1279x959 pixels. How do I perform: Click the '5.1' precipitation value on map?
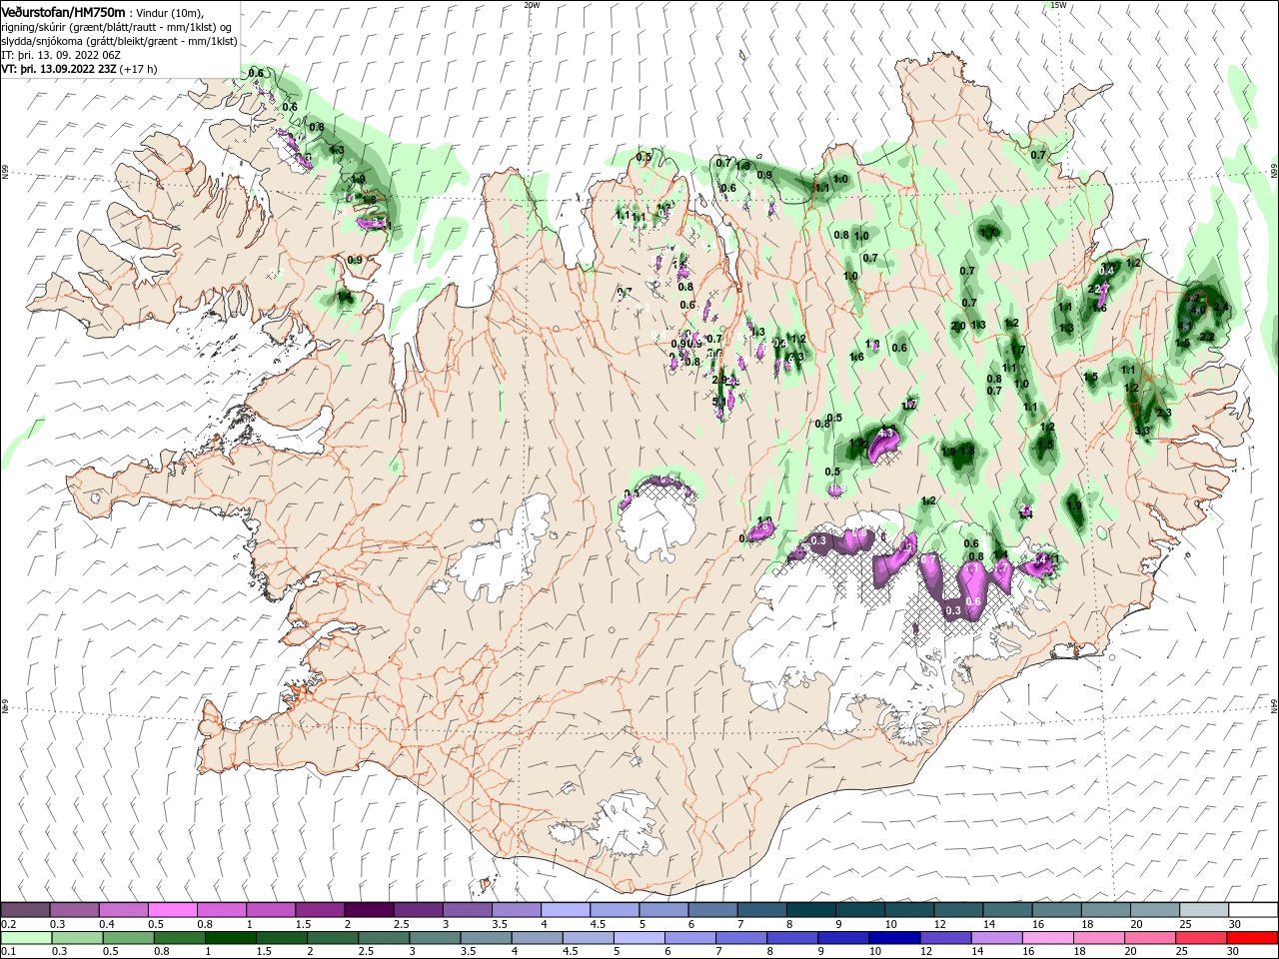click(x=719, y=402)
